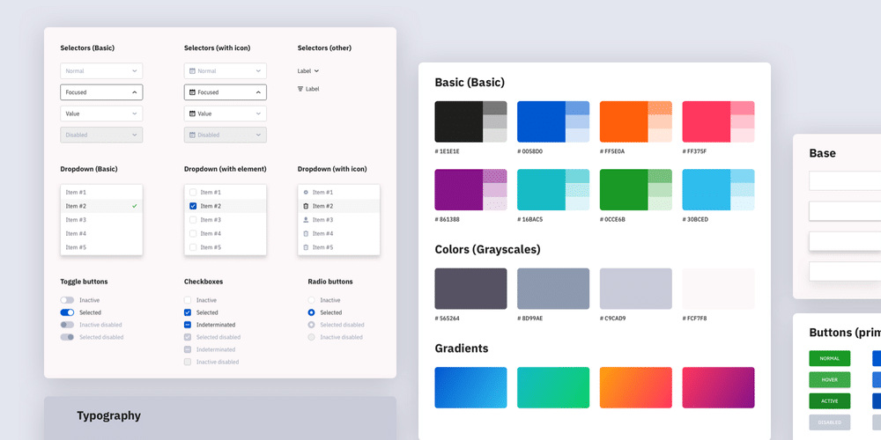Click calendar icon in Value icon selector
881x440 pixels.
tap(192, 114)
